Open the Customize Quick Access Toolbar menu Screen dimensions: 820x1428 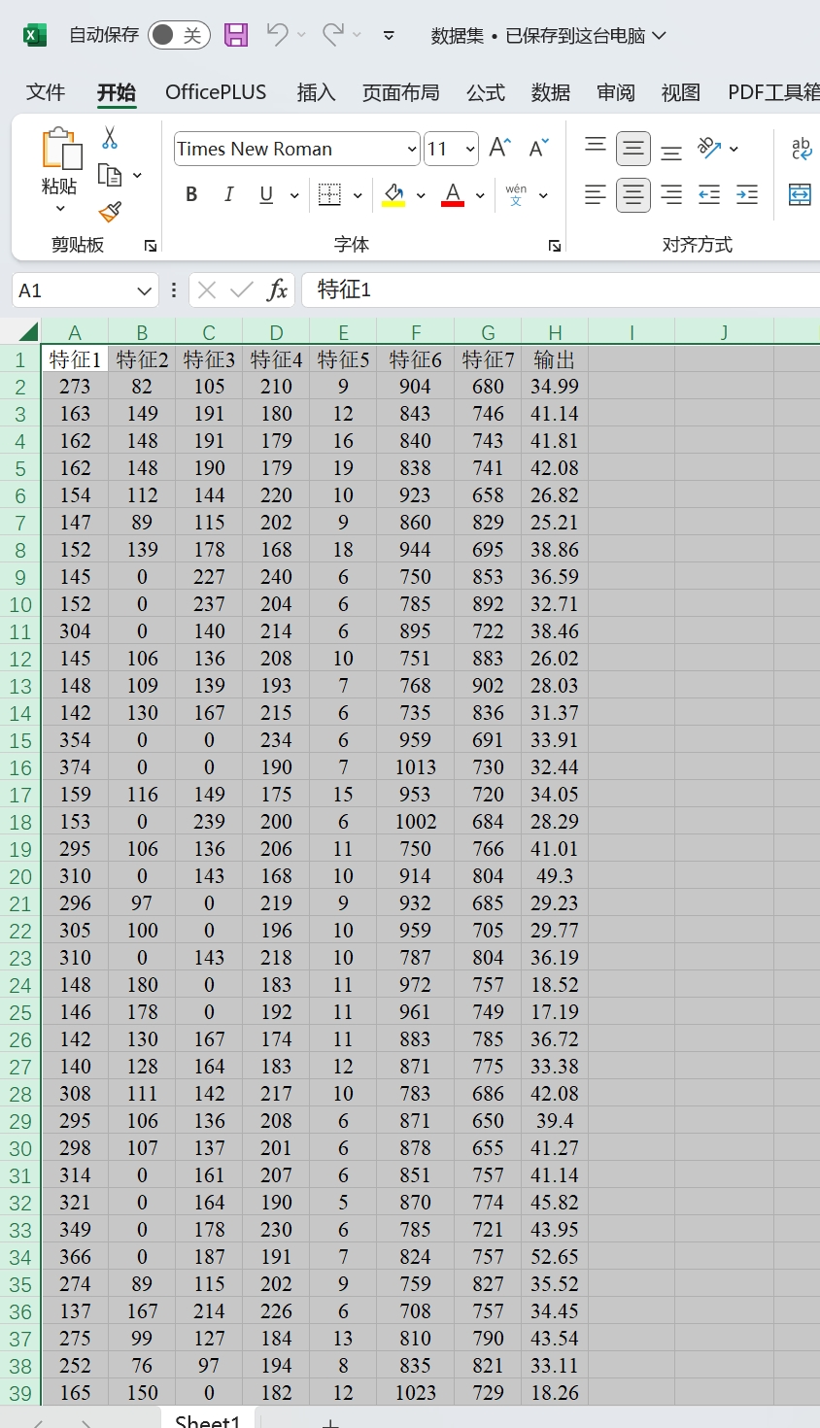[389, 36]
